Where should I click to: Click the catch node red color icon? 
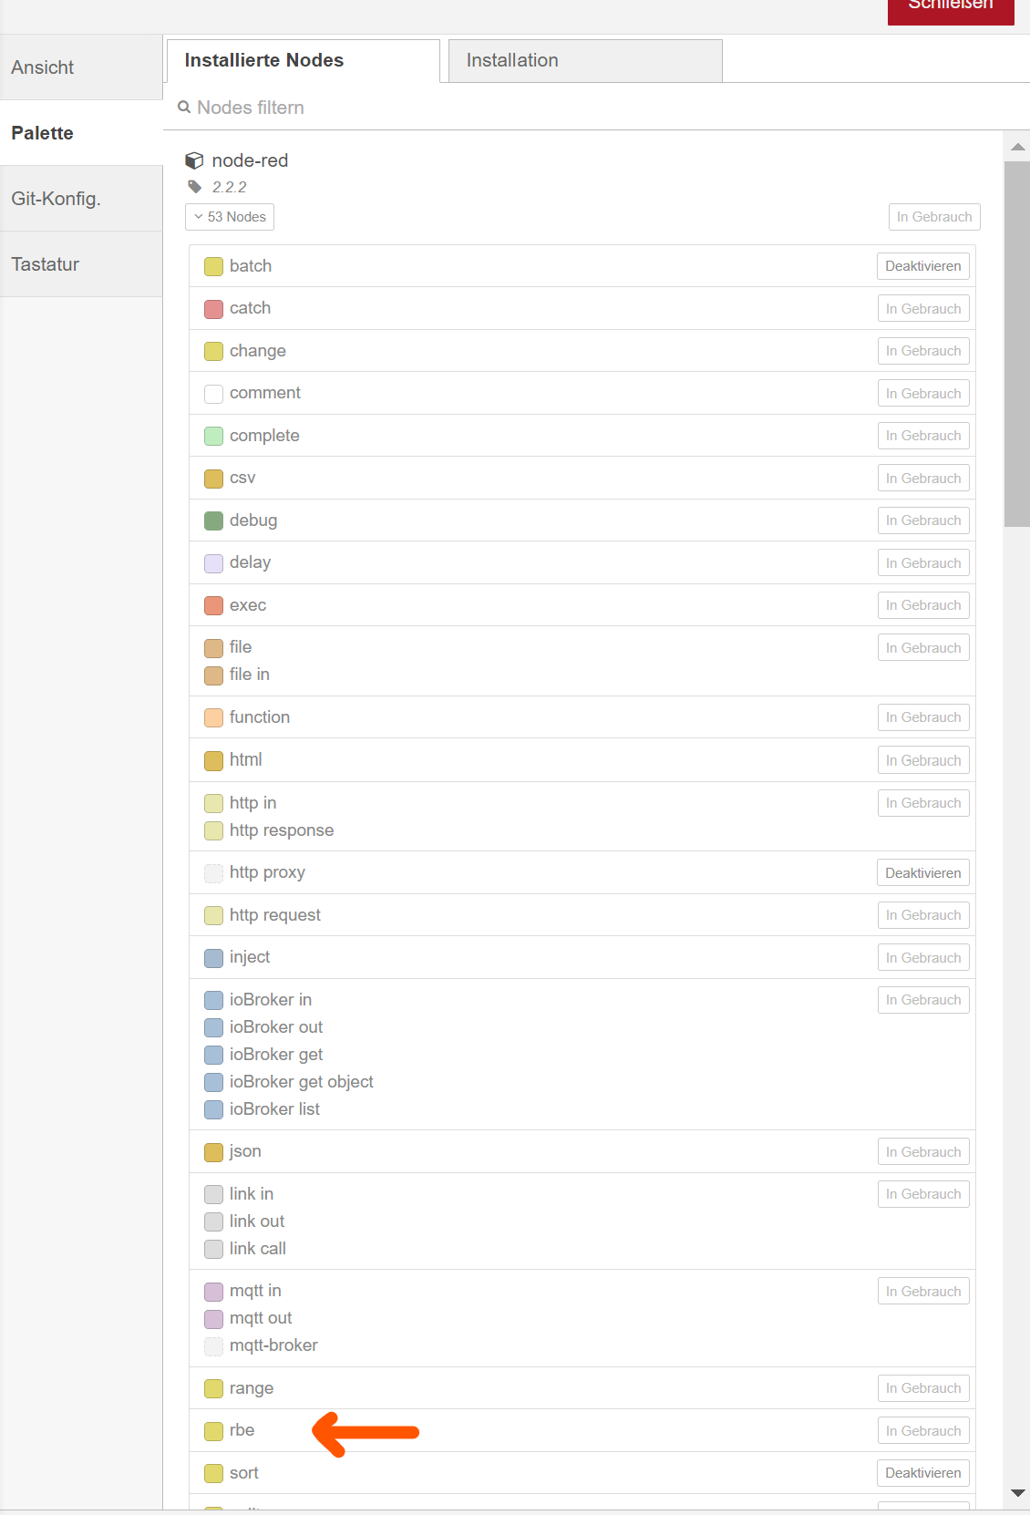[x=213, y=309]
